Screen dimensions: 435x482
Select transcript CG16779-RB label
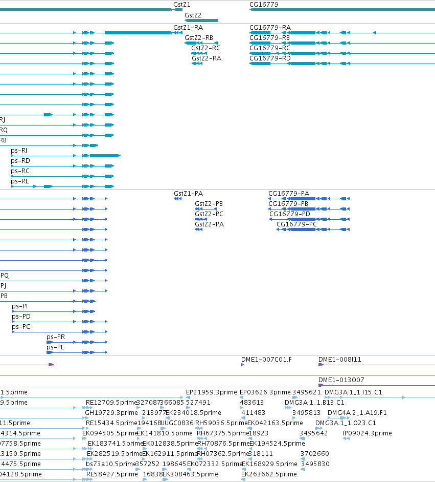point(270,37)
